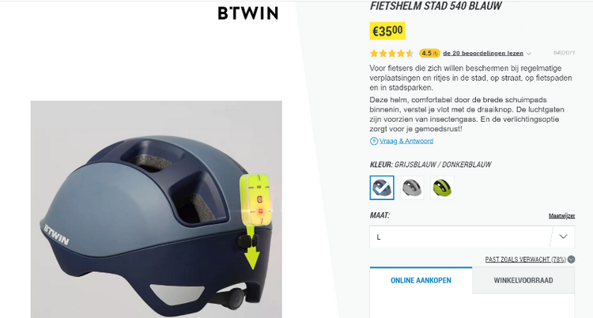
Task: Click the blue helmet product image
Action: (157, 210)
